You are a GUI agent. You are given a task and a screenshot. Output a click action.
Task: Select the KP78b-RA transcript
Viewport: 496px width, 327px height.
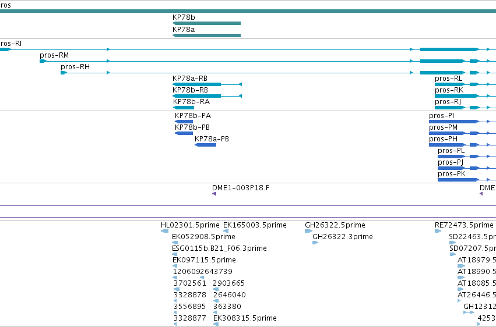(184, 108)
